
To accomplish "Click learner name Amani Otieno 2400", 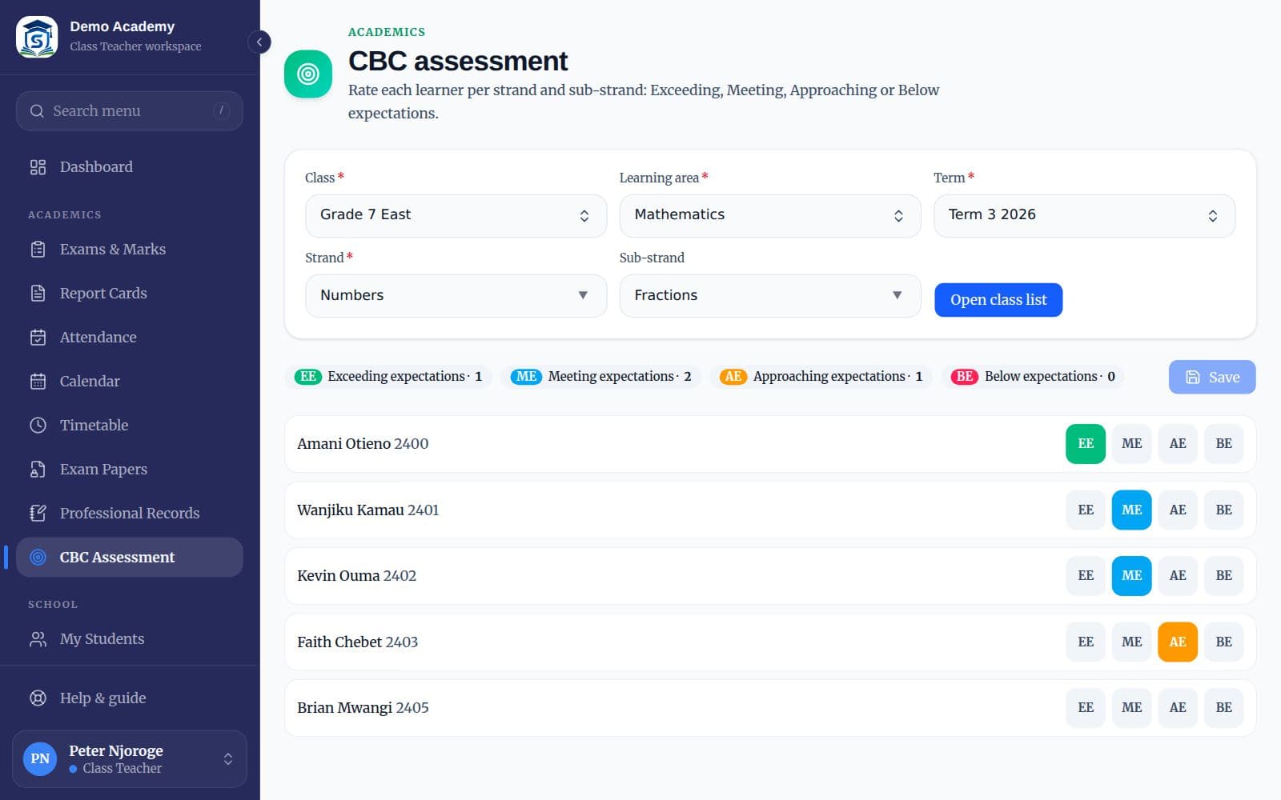I will click(x=363, y=444).
